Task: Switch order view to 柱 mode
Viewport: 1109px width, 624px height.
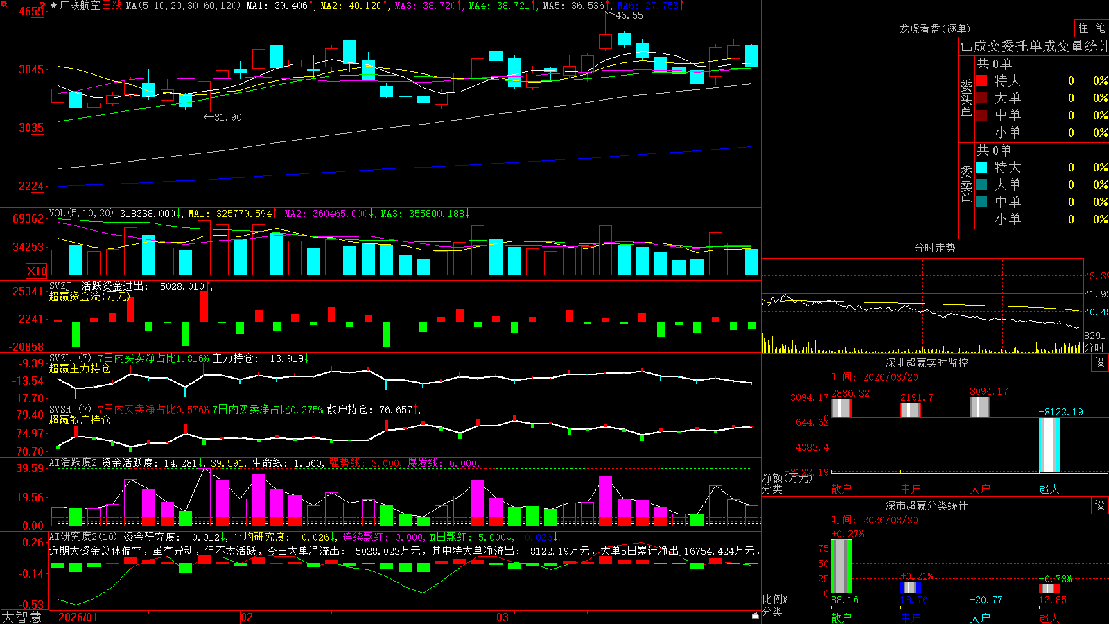Action: (x=1083, y=28)
